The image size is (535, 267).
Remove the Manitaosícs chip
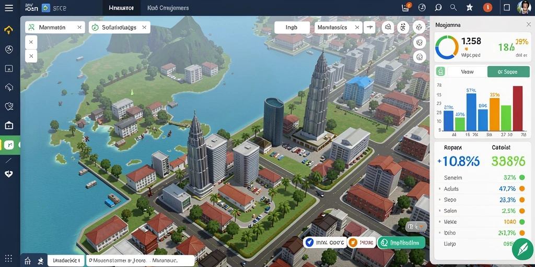(x=357, y=27)
